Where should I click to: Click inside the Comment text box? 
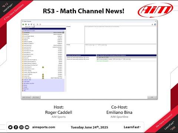click(121, 34)
